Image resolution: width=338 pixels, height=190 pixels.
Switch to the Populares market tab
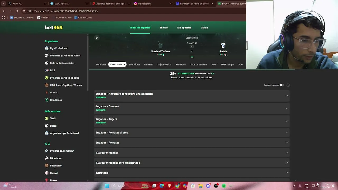point(101,64)
